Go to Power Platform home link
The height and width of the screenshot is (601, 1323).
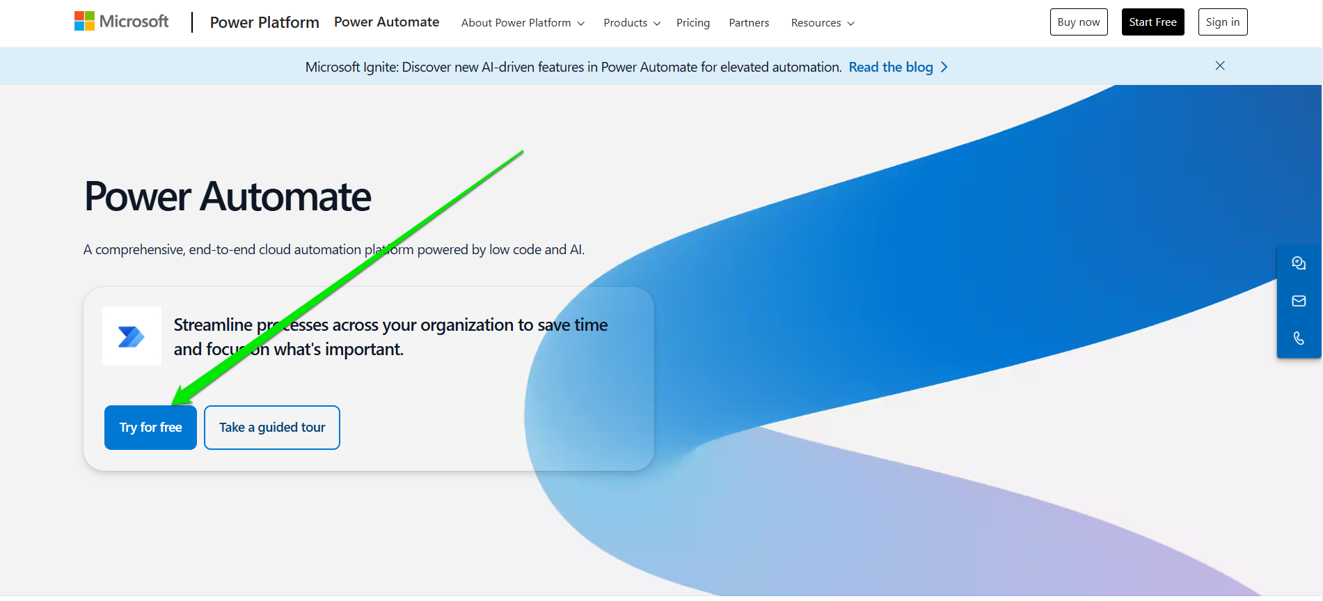click(264, 22)
